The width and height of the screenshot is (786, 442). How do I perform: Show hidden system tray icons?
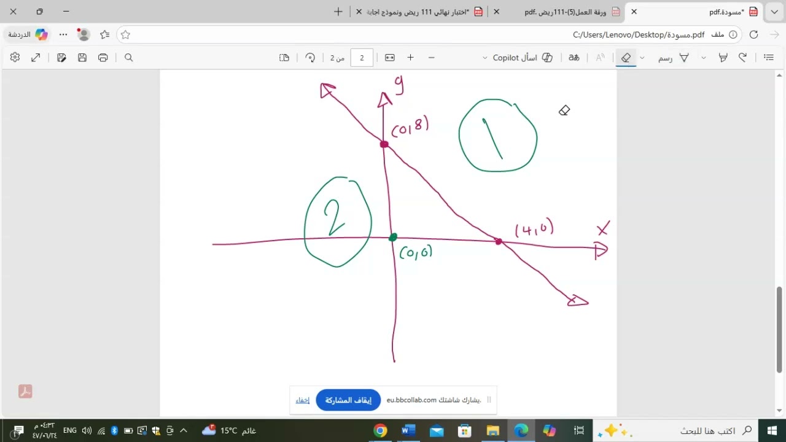(x=183, y=431)
